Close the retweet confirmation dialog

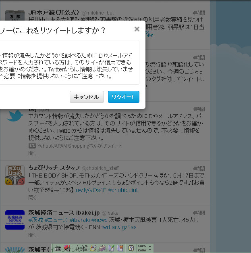click(137, 29)
